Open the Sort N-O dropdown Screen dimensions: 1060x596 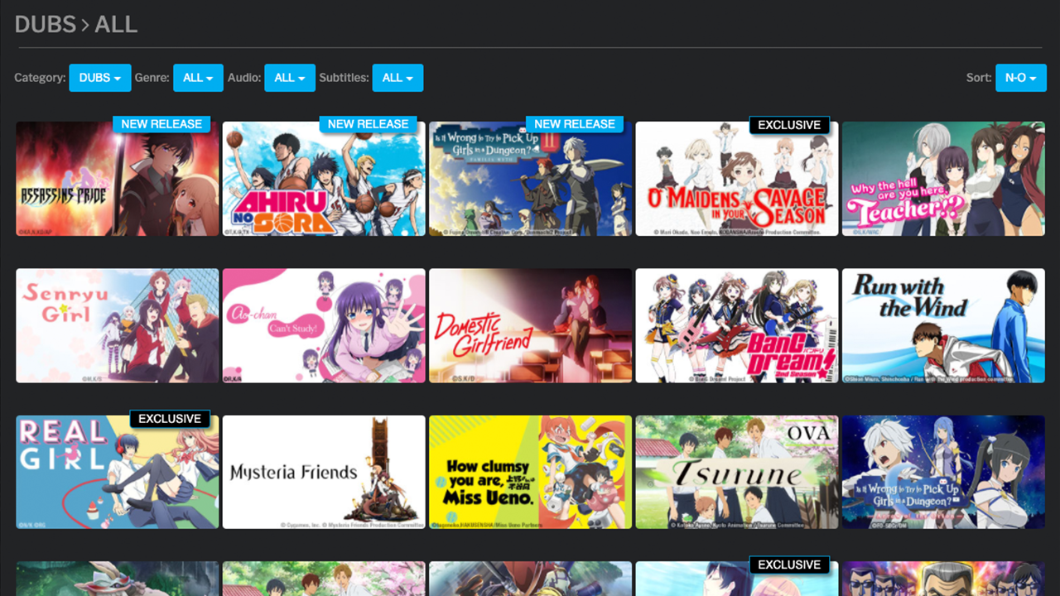coord(1020,78)
